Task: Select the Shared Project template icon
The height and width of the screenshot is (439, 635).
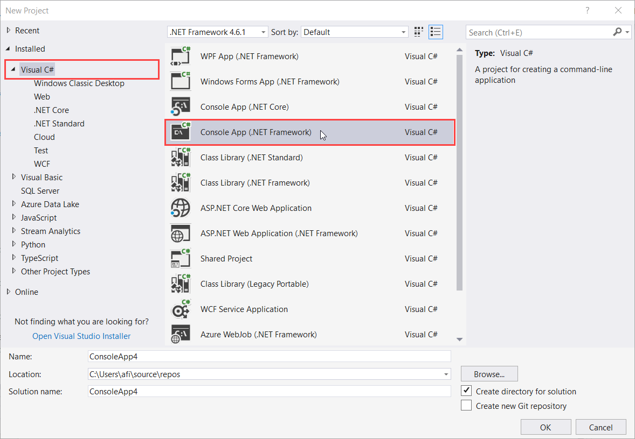Action: [181, 258]
